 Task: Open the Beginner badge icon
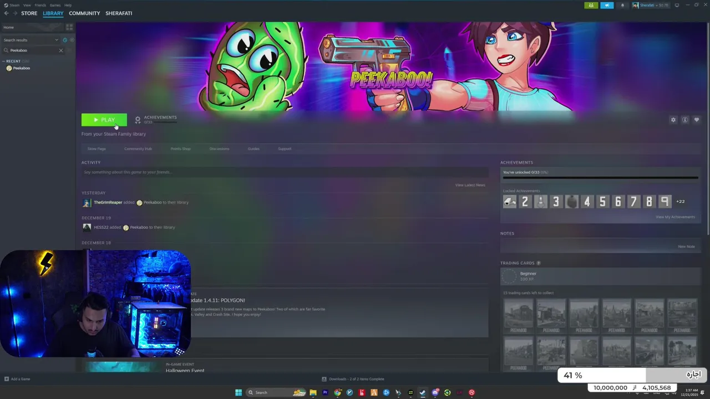[509, 276]
